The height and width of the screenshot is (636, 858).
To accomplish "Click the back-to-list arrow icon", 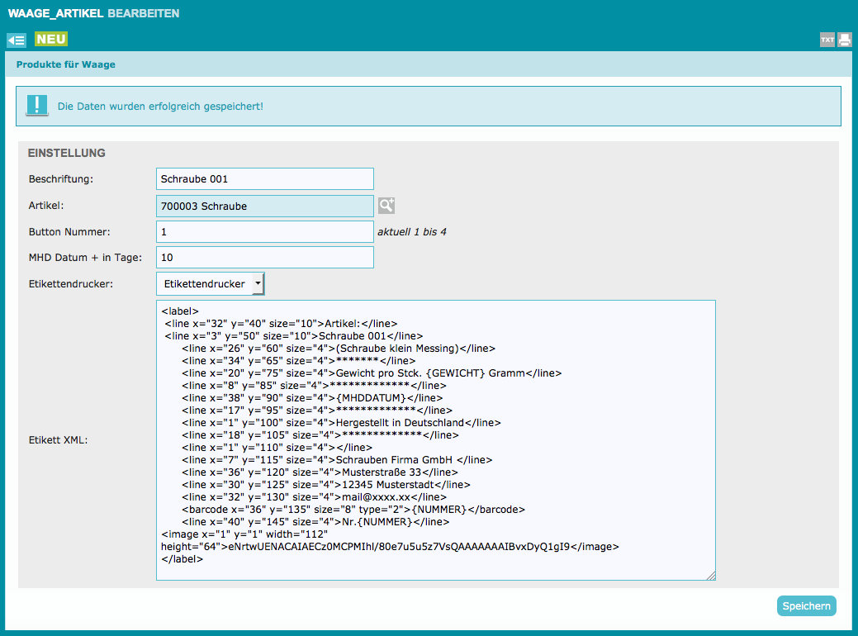I will 17,40.
